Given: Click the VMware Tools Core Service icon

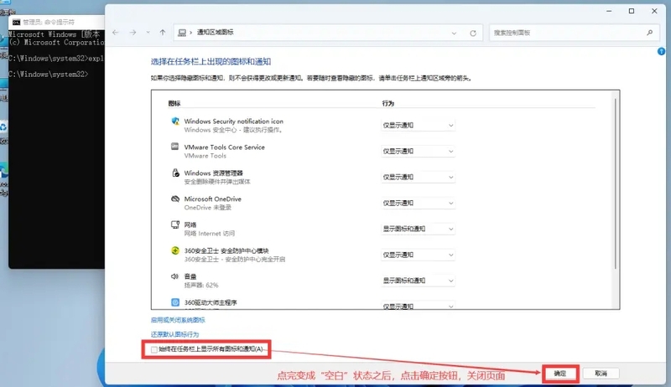Looking at the screenshot, I should [175, 147].
